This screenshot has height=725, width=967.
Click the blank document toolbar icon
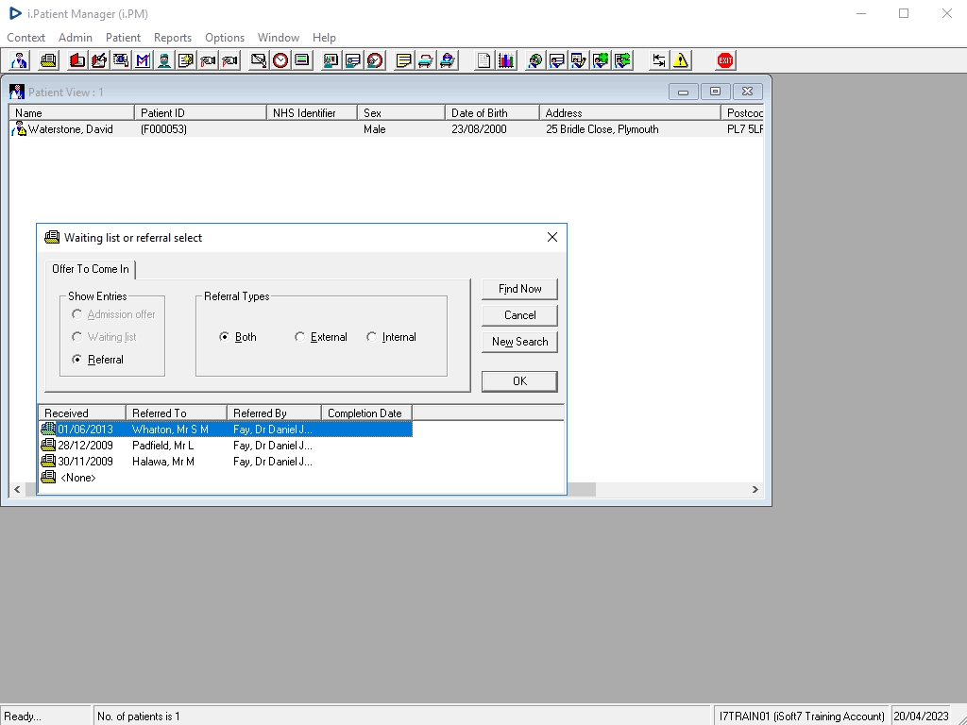pos(484,60)
